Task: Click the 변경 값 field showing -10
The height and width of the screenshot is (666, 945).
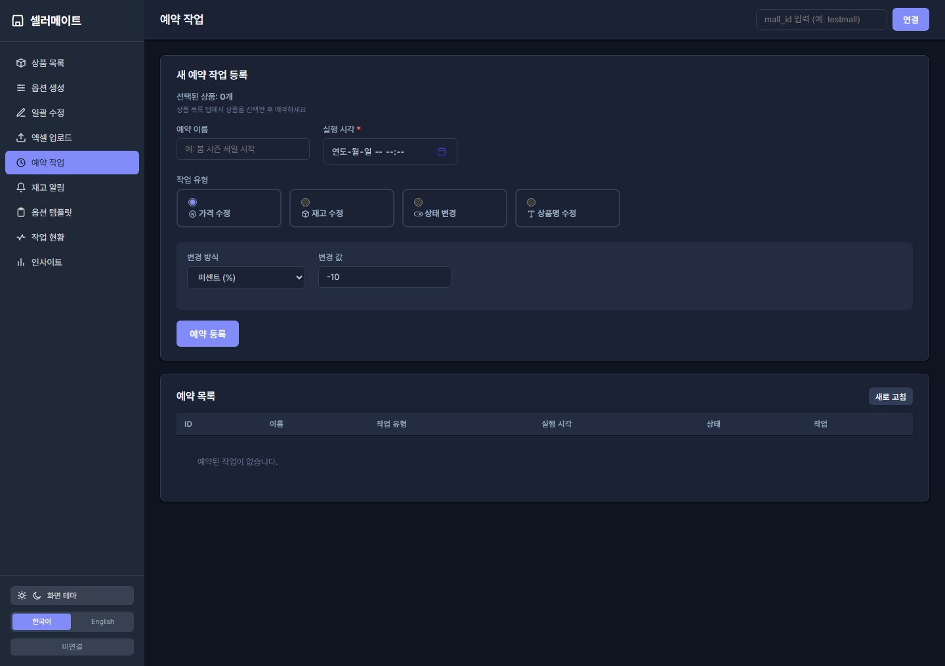Action: (385, 277)
